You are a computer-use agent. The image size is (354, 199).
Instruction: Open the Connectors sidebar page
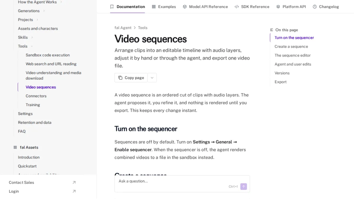pyautogui.click(x=36, y=96)
